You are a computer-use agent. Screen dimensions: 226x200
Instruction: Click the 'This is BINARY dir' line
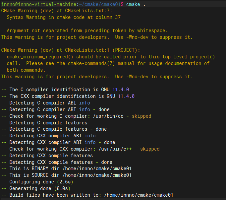[x=66, y=168]
